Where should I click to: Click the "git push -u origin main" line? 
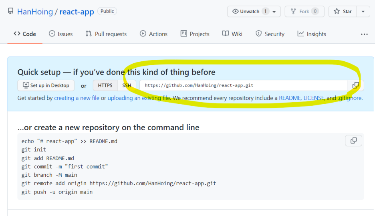57,192
